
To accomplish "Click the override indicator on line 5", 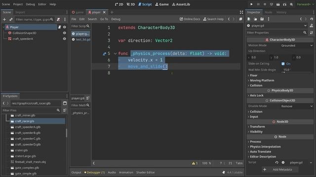I will 104,54.
